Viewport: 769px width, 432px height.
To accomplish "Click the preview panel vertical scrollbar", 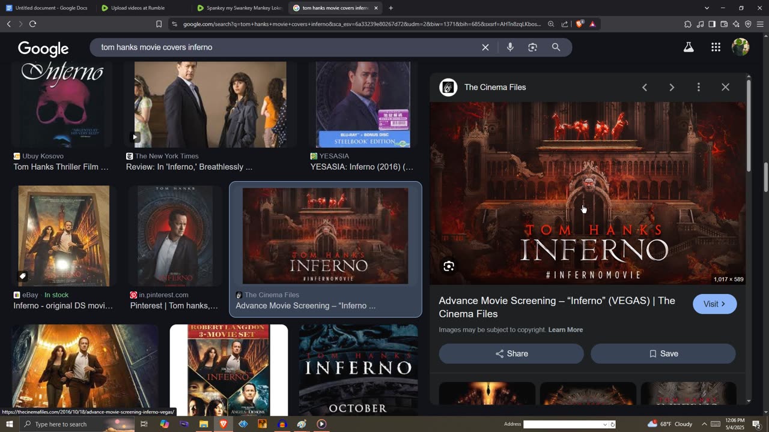I will pos(749,126).
